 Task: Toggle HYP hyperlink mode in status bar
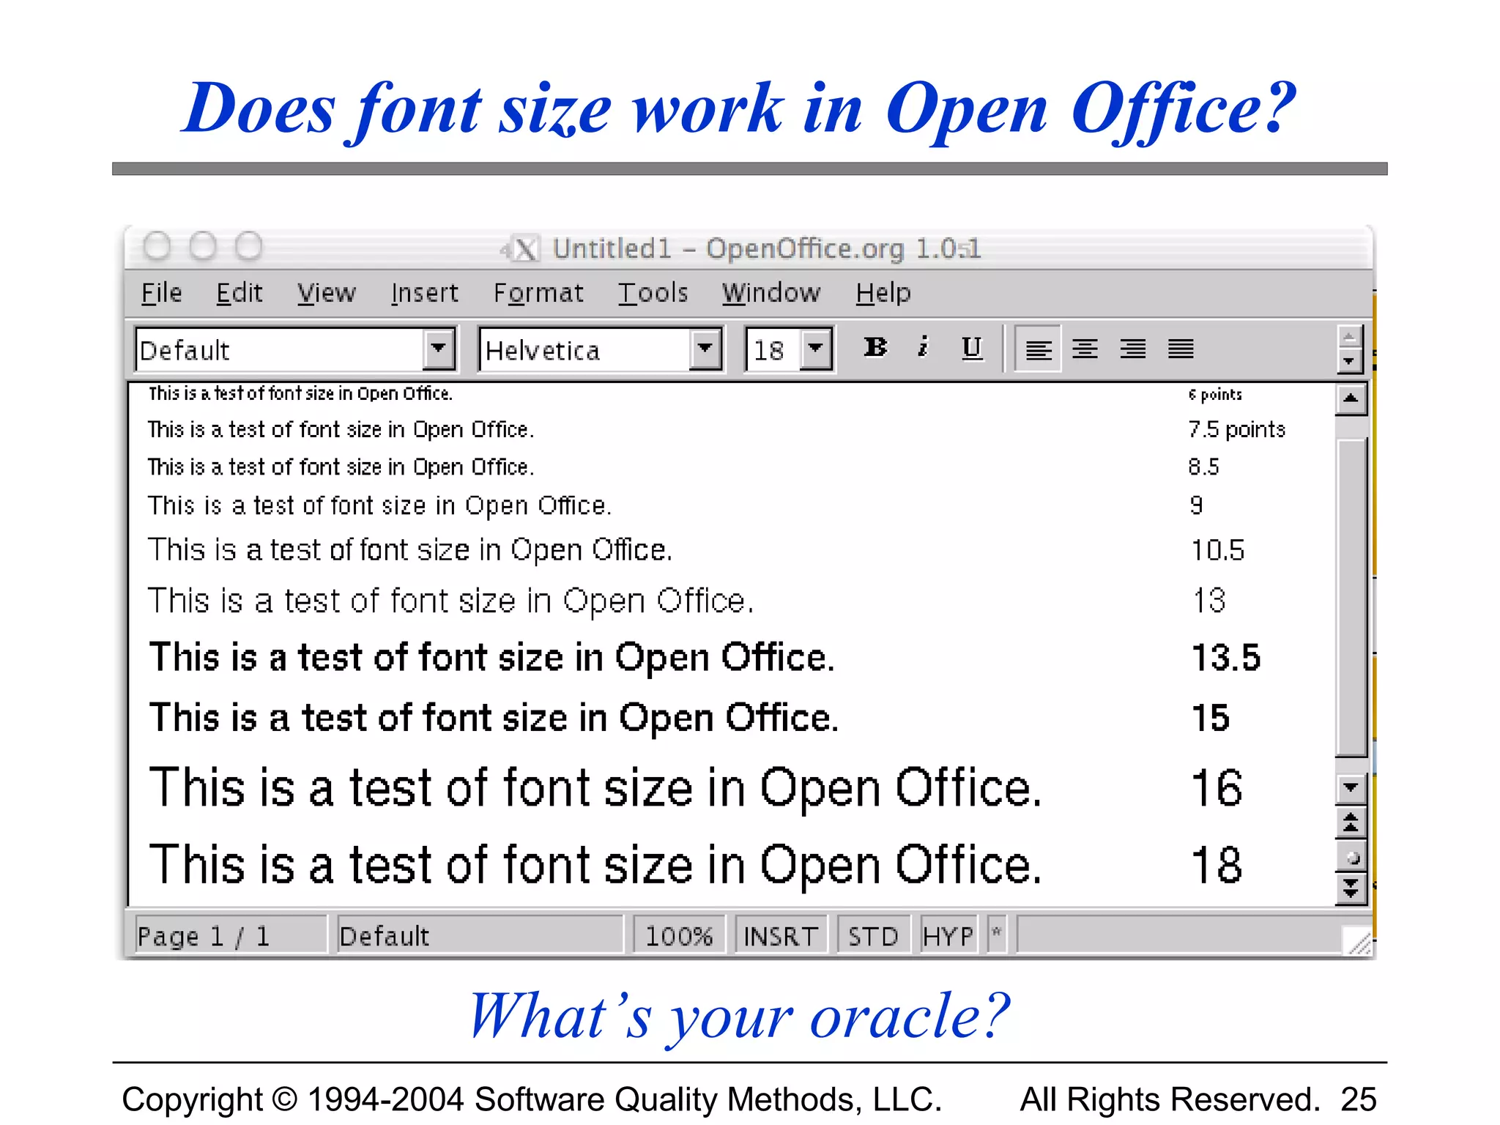pyautogui.click(x=948, y=935)
